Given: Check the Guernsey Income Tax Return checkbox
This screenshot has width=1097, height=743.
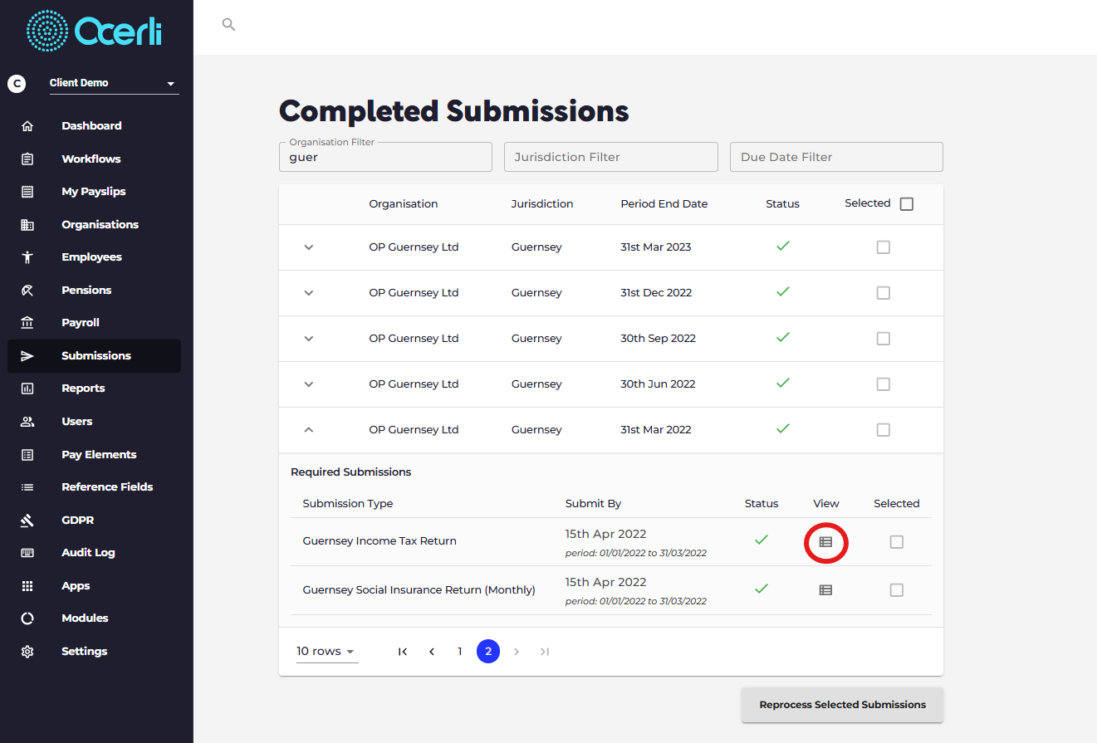Looking at the screenshot, I should [897, 542].
